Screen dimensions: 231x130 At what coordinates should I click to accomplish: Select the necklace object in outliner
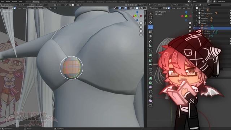pyautogui.click(x=207, y=34)
